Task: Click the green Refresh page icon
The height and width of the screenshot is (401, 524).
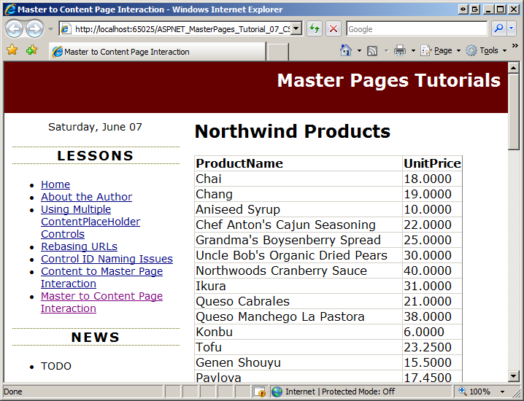Action: tap(315, 29)
